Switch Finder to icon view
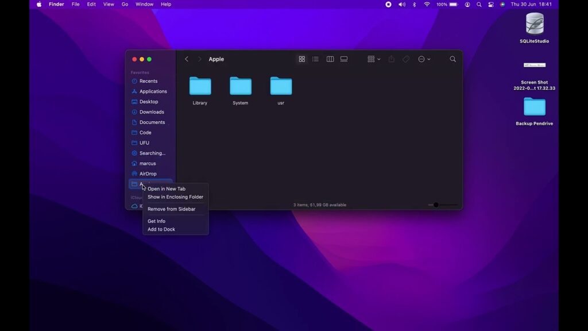This screenshot has height=331, width=588. pos(302,59)
